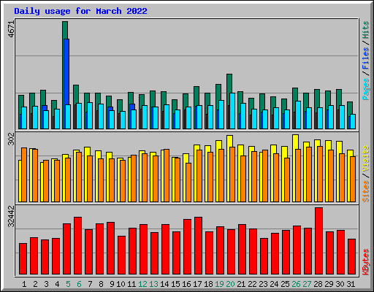Click day 29 on the x-axis
Screen dimensions: 374x292
(329, 284)
